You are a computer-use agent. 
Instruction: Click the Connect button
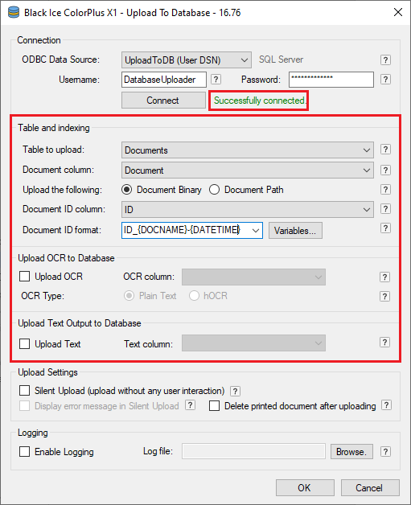click(x=163, y=101)
